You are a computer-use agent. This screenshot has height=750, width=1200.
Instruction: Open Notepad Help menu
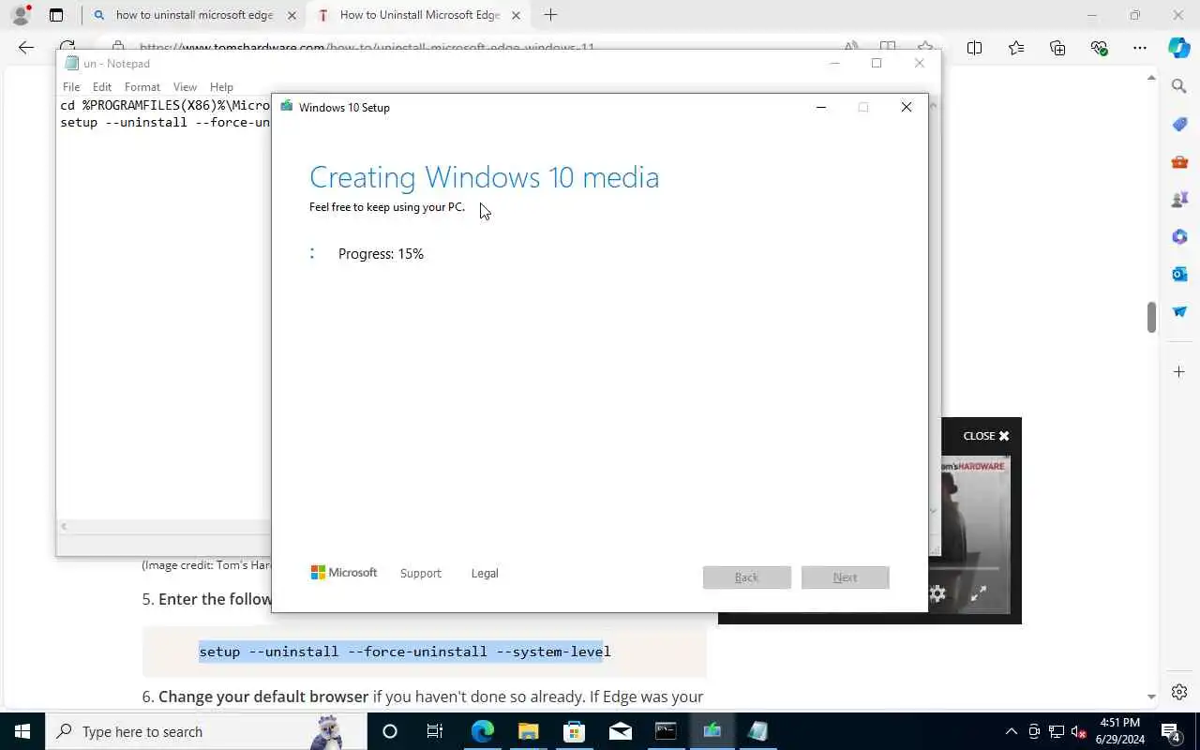(x=221, y=87)
